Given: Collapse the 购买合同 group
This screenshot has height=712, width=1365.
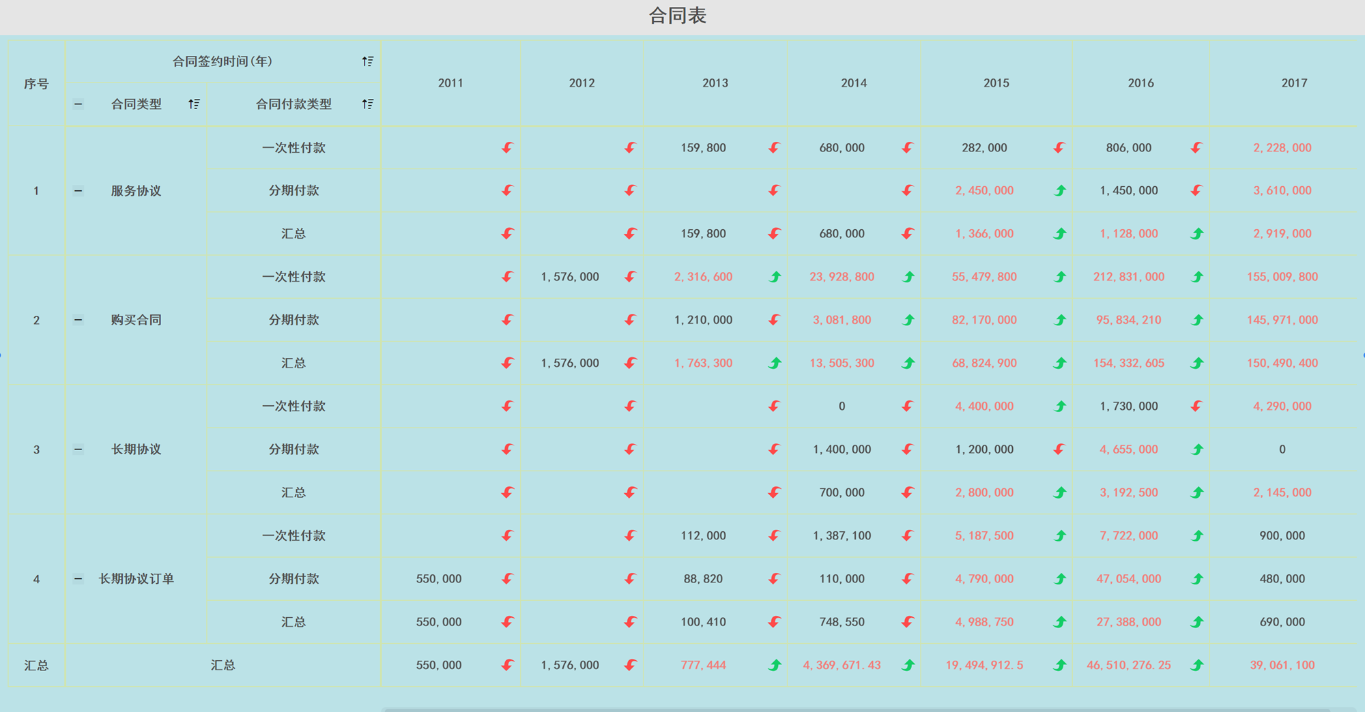Looking at the screenshot, I should tap(78, 320).
